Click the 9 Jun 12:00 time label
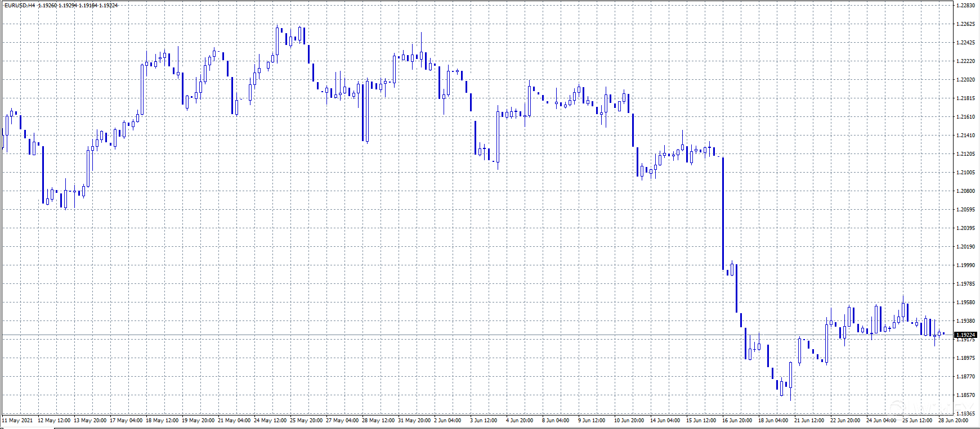The image size is (980, 429). 592,421
